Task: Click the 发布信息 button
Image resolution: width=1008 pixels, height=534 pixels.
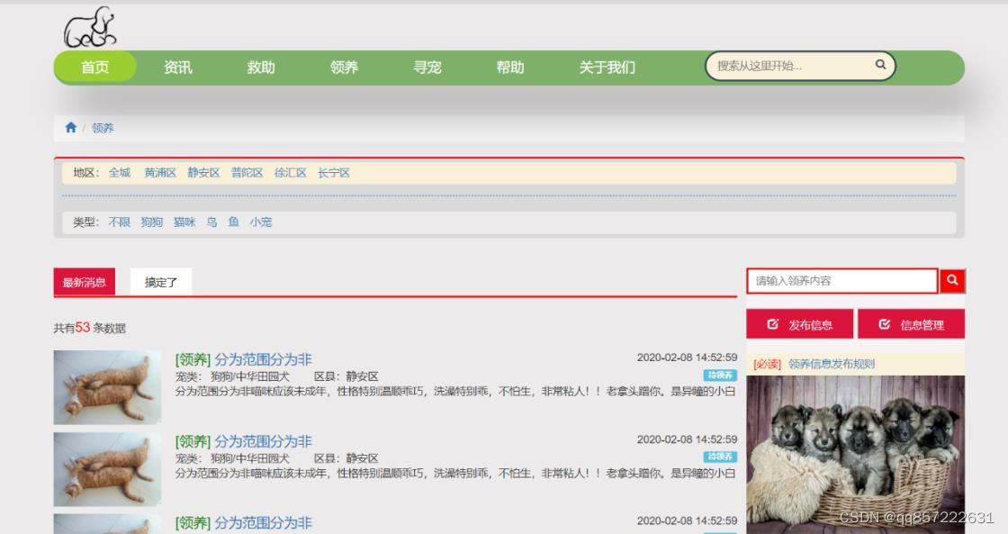Action: [800, 324]
